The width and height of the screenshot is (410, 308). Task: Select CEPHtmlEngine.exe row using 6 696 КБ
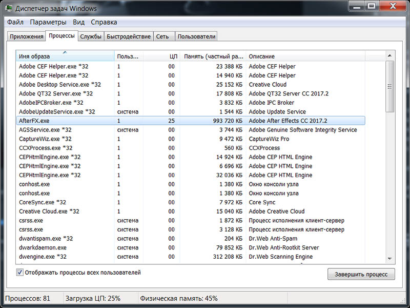click(191, 166)
